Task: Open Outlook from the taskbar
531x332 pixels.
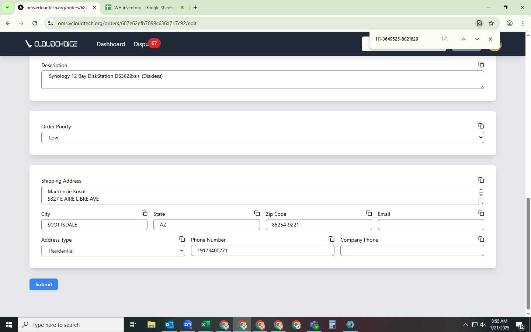Action: point(169,325)
